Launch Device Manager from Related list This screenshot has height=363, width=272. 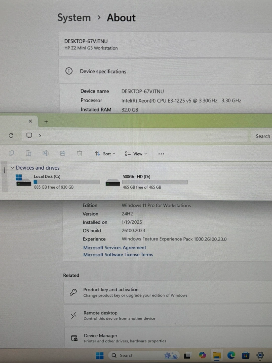tap(168, 338)
